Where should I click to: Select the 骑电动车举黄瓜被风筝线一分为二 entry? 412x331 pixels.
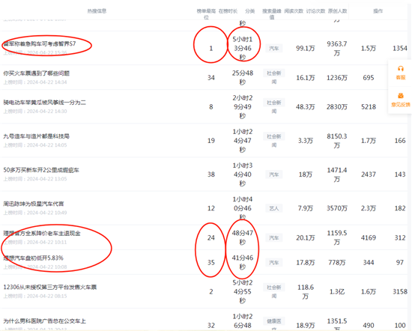[44, 103]
